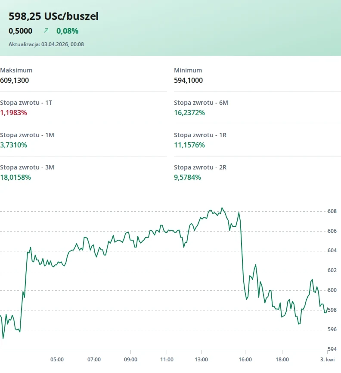Select the Minimum value 594,1000
Viewport: 341px width, 373px height.
(188, 80)
